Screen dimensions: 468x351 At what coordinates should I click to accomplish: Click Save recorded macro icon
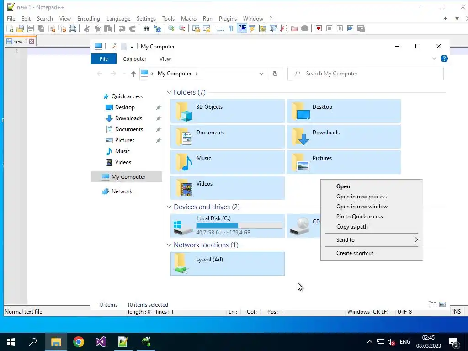[x=361, y=28]
